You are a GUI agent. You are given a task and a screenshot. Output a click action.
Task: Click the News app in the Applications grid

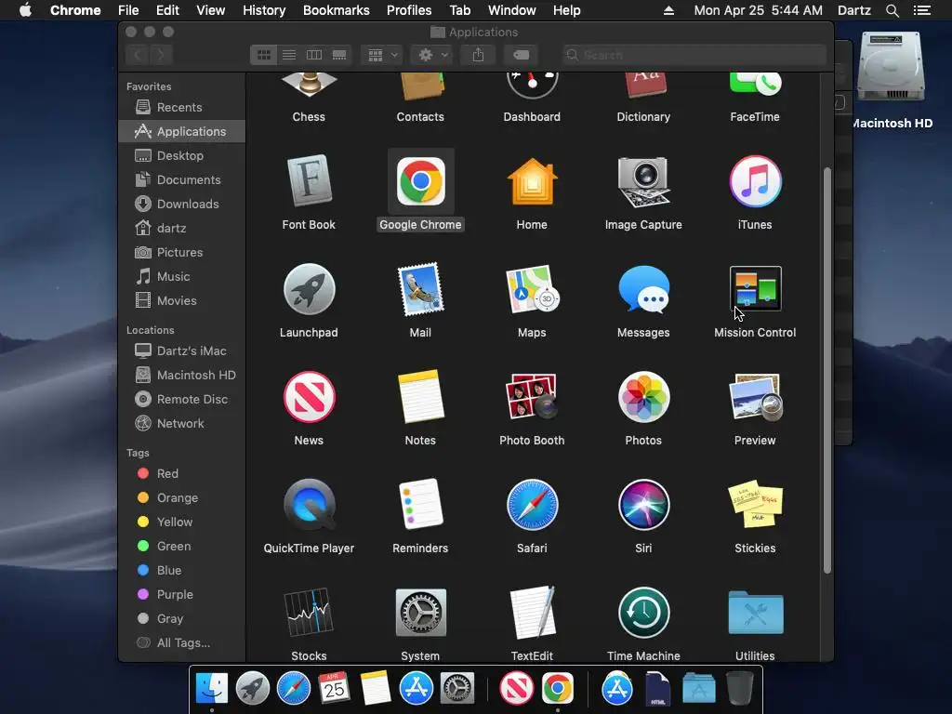[x=309, y=397]
